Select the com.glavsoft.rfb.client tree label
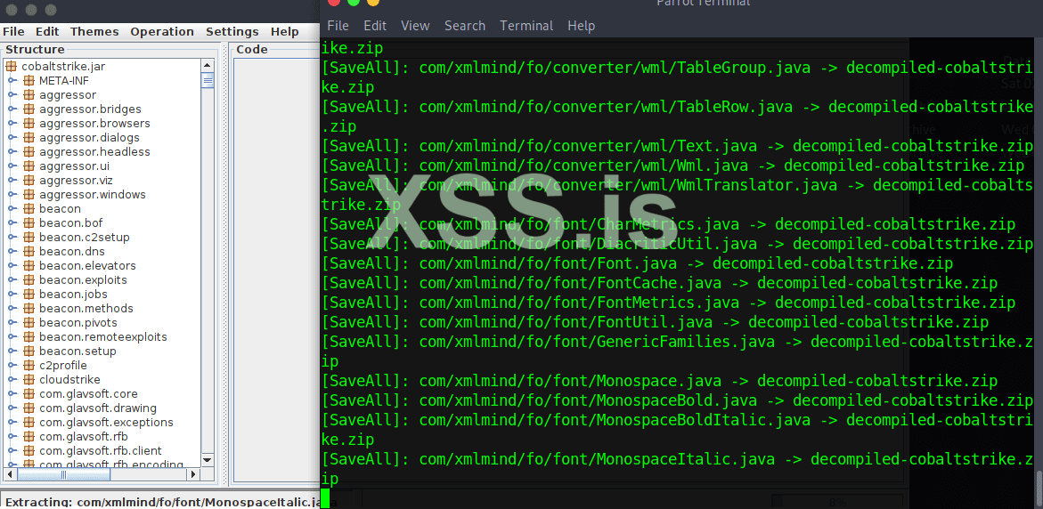Viewport: 1043px width, 509px height. click(101, 450)
